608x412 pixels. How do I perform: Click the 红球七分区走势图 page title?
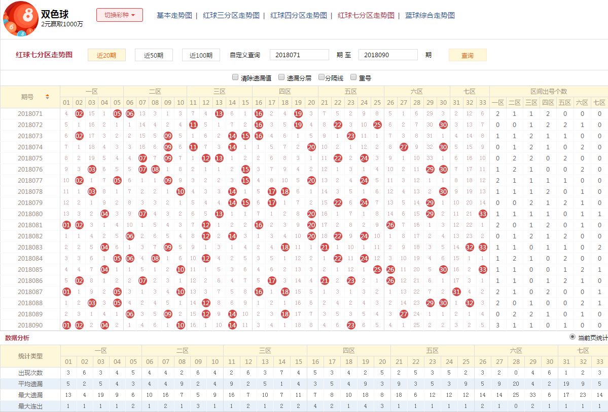click(x=44, y=55)
